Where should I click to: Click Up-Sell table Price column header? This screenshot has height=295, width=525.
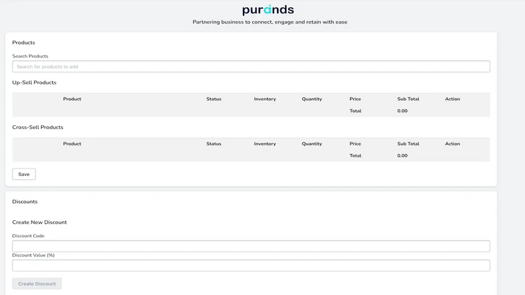(x=355, y=99)
